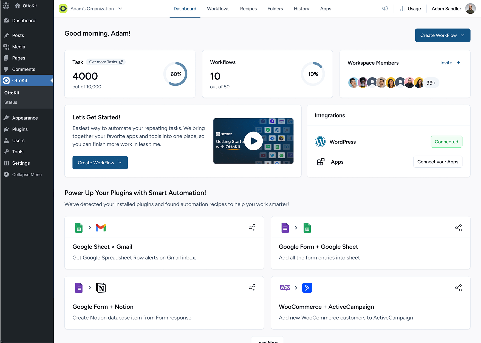Screen dimensions: 481x343
Task: Click the announcements megaphone icon in top bar
Action: (385, 8)
